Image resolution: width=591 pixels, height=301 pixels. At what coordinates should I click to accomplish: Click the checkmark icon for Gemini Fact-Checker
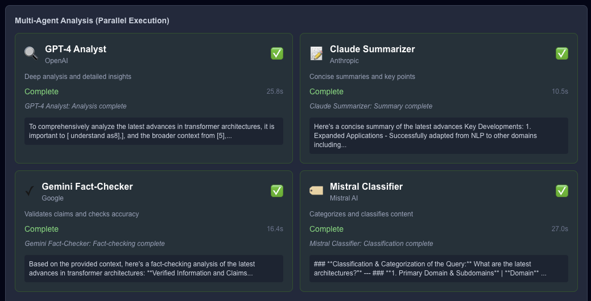(x=30, y=191)
